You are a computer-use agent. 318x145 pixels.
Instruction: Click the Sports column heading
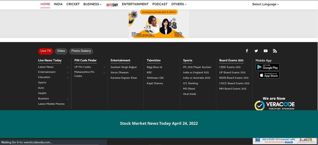(x=188, y=60)
